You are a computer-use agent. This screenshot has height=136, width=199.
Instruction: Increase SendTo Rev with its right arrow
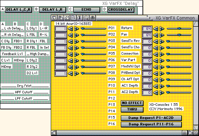(x=162, y=41)
